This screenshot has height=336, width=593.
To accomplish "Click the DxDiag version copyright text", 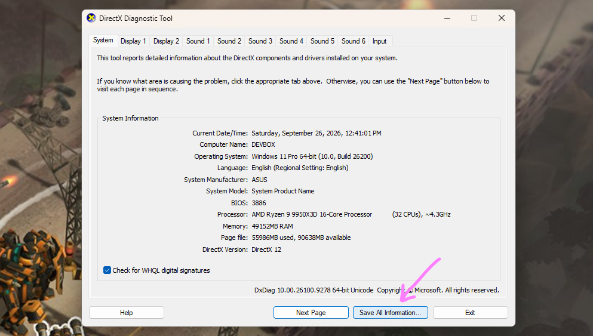I will click(377, 290).
